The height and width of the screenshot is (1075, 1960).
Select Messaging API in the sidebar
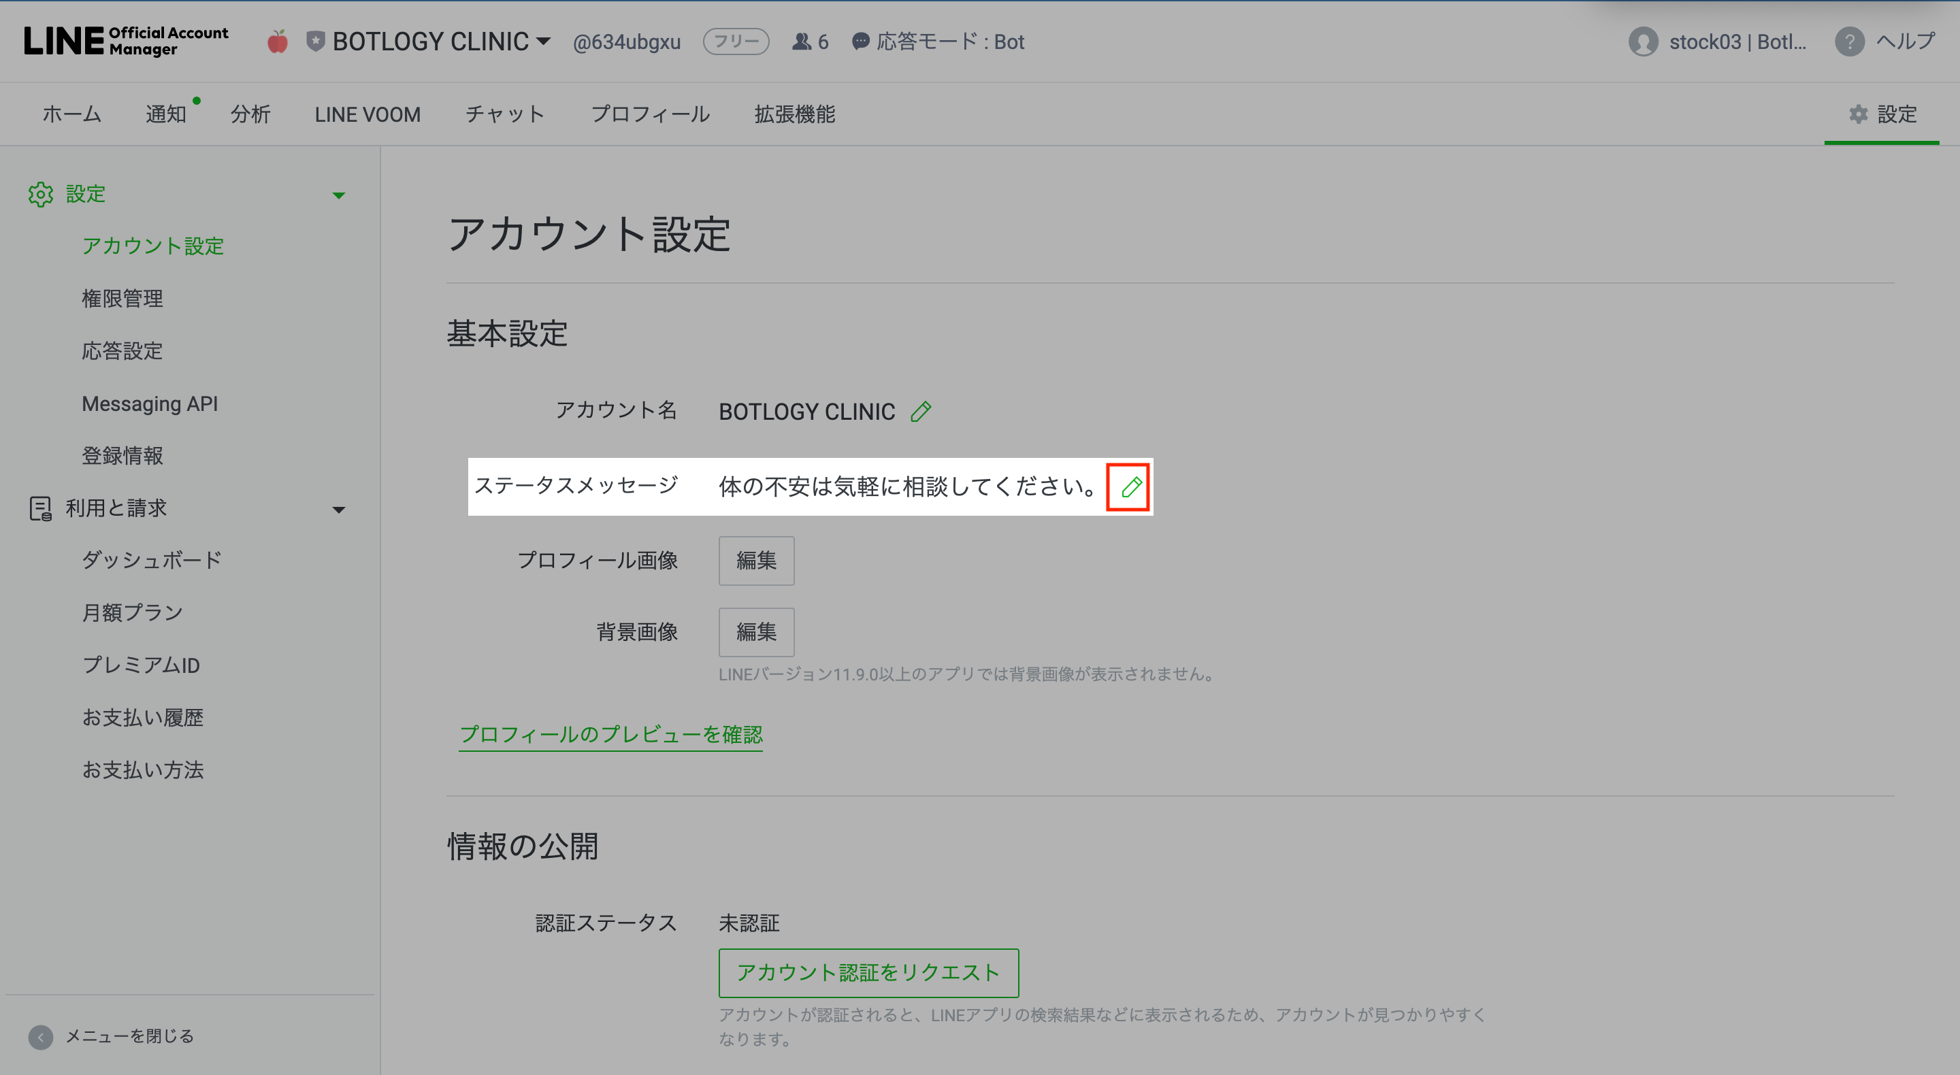coord(150,403)
